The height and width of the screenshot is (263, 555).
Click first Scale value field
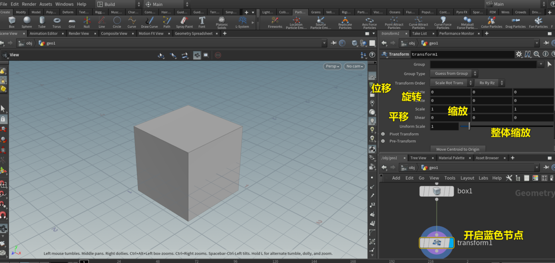click(450, 109)
